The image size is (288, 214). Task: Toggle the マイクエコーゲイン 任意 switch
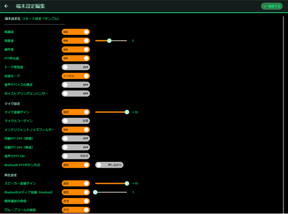76,121
